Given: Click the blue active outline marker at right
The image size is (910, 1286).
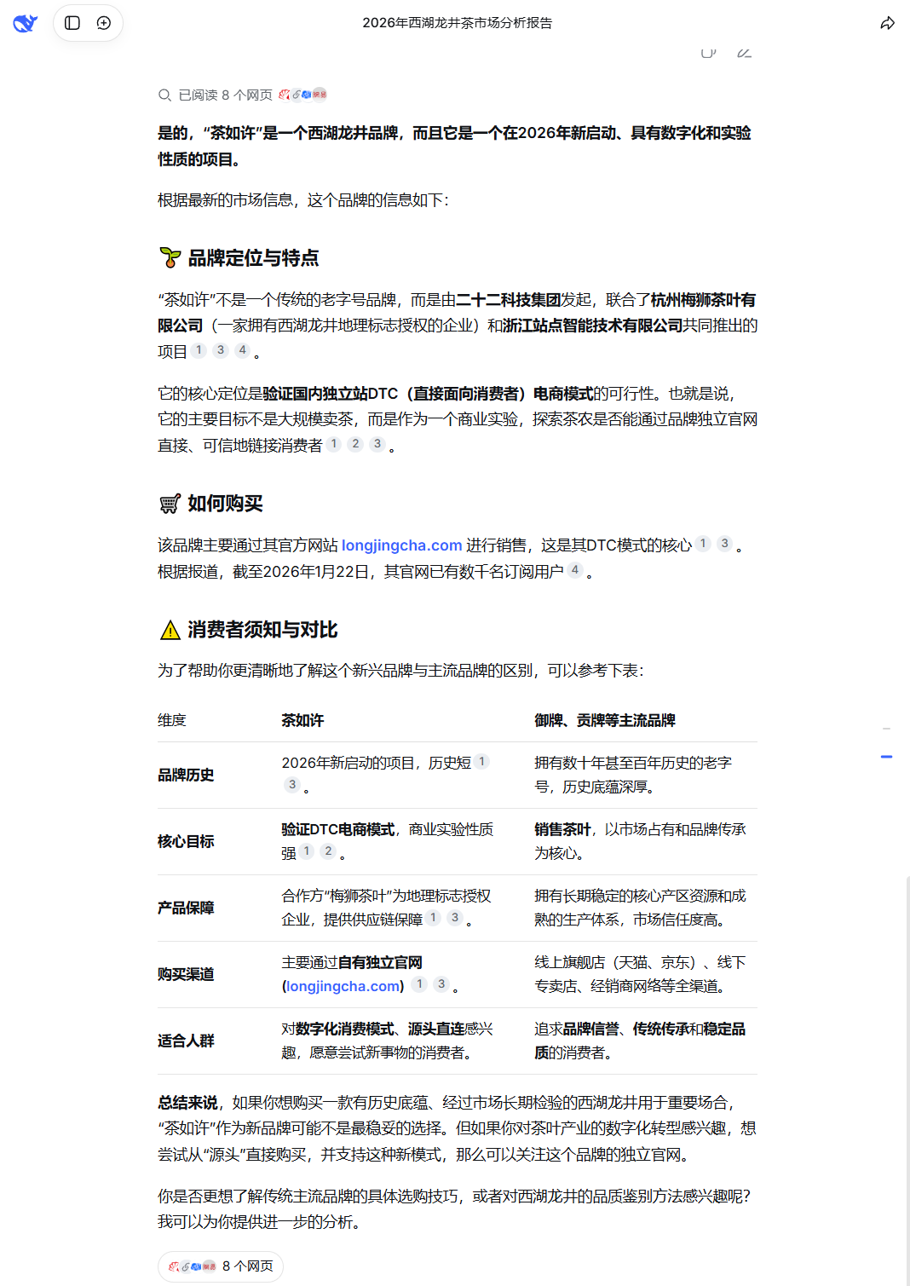Looking at the screenshot, I should (x=886, y=757).
